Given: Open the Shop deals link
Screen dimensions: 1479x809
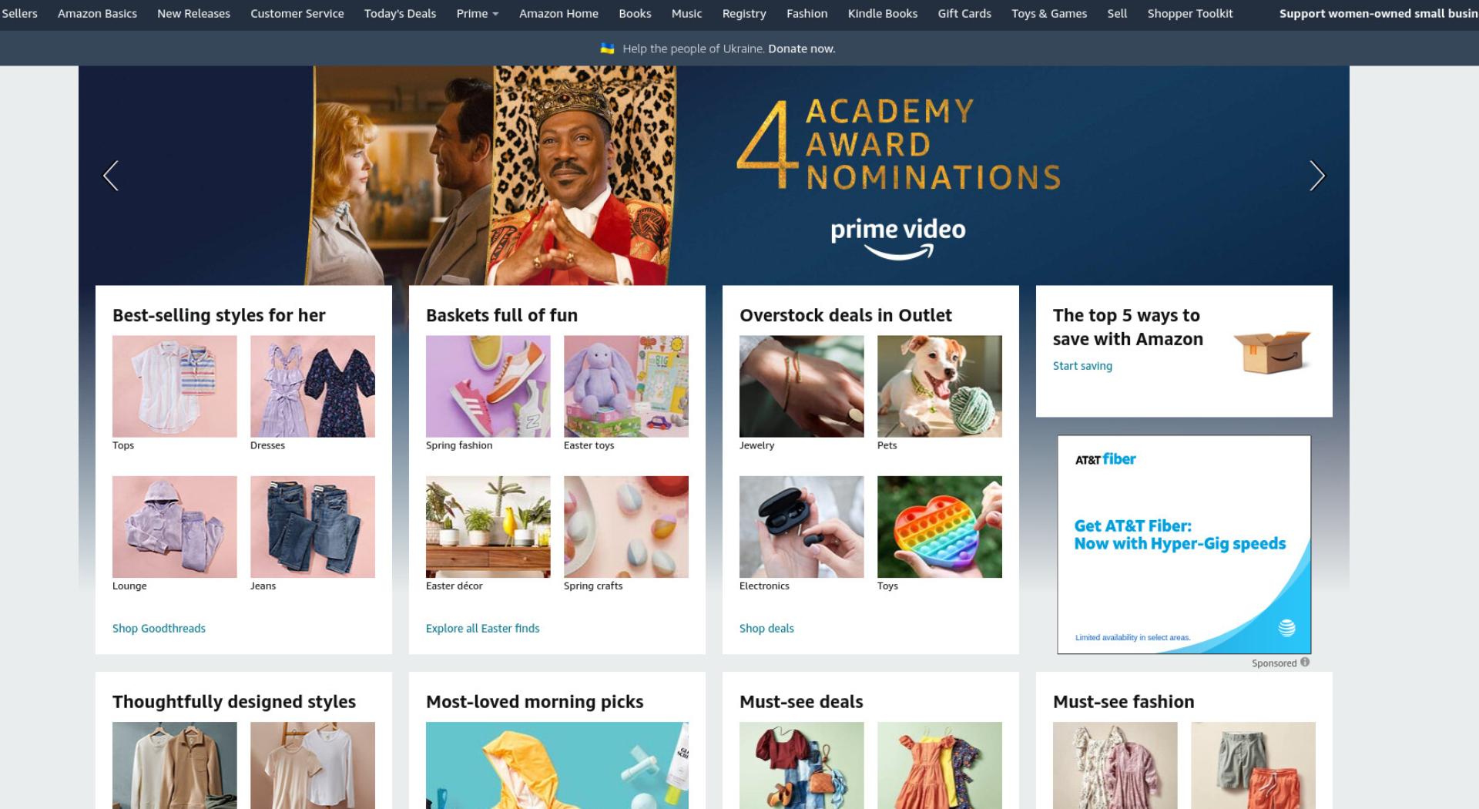Looking at the screenshot, I should (766, 628).
